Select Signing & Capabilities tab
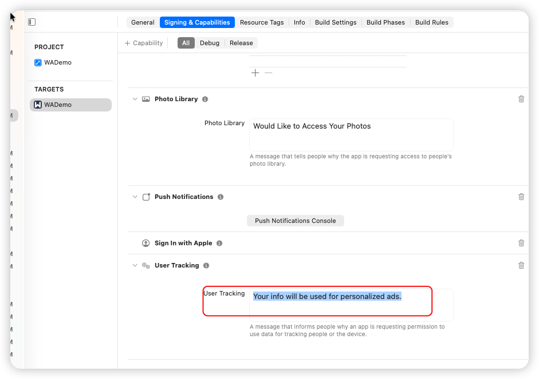Screen dimensions: 539x379 pos(197,22)
